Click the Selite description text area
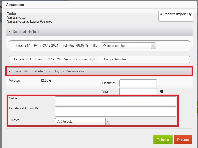The width and height of the screenshot is (198, 148). pos(115,101)
